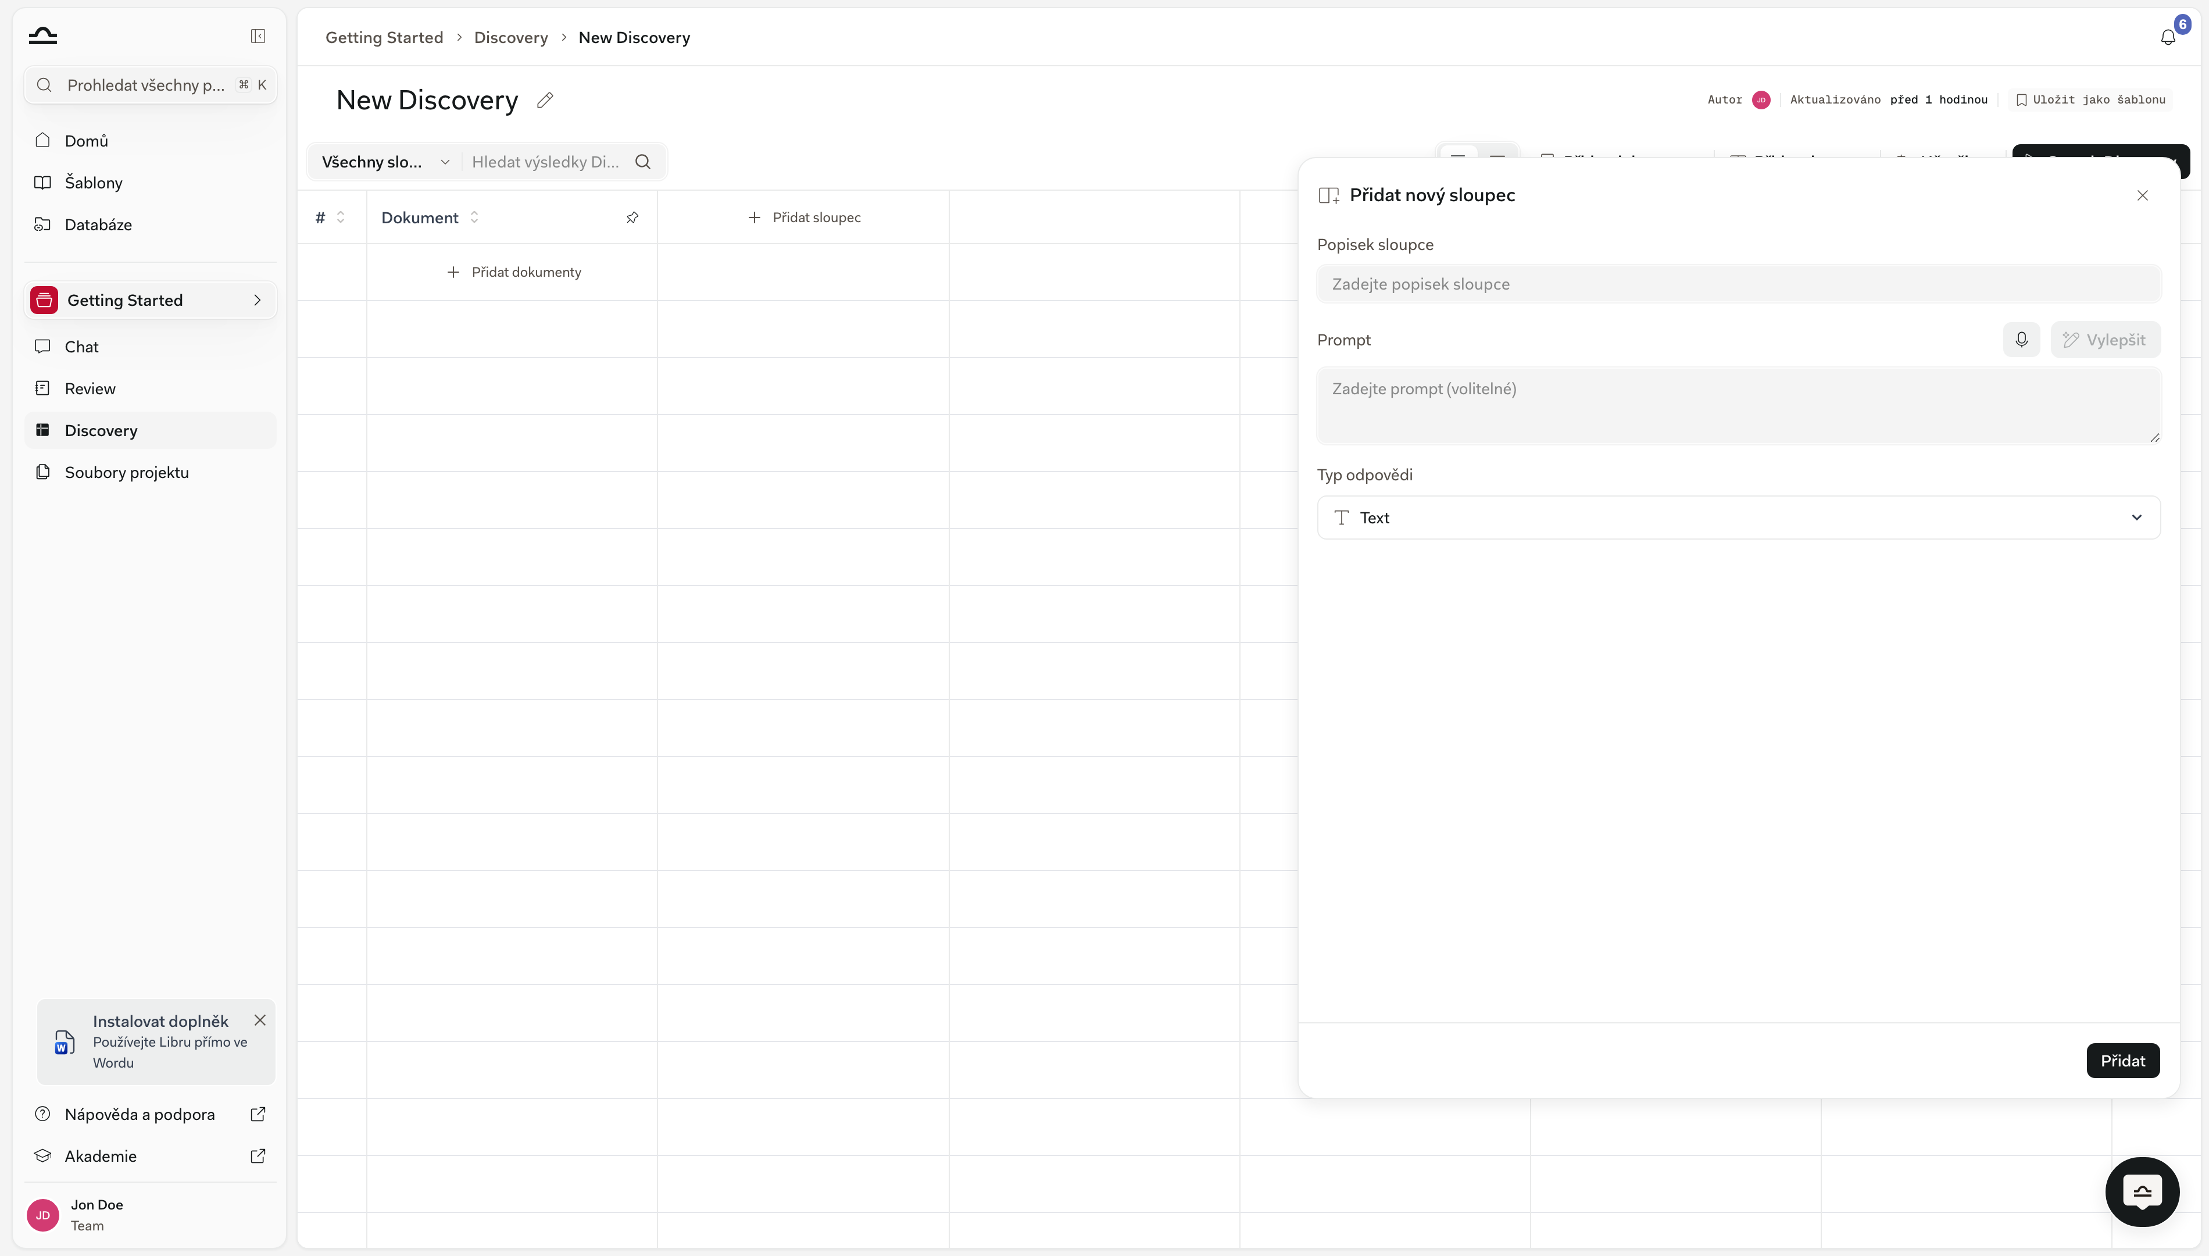Viewport: 2209px width, 1256px height.
Task: Focus the Popisek sloupce input field
Action: click(1738, 284)
